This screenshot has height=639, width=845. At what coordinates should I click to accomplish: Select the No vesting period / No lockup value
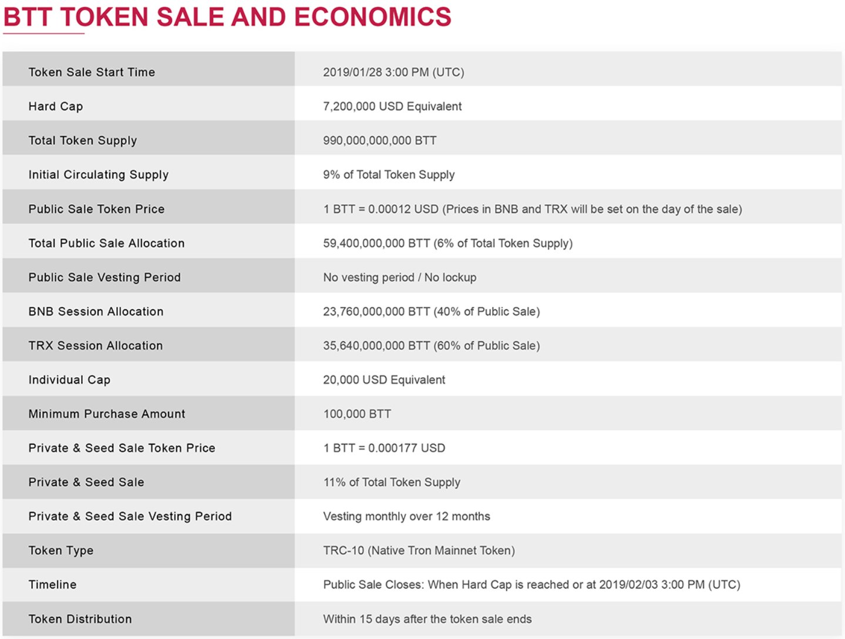(399, 277)
